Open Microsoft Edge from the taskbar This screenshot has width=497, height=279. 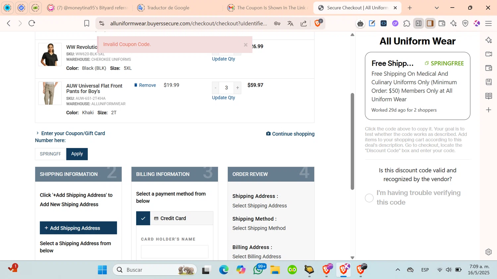[x=224, y=270]
